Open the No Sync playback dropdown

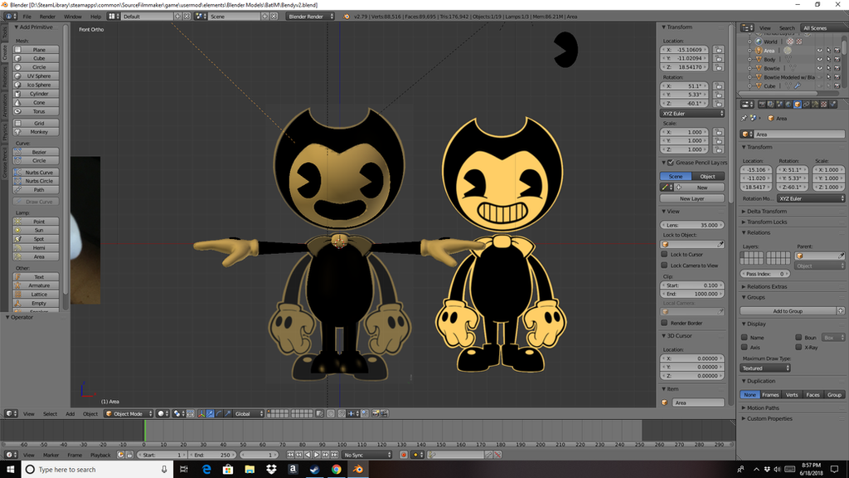pyautogui.click(x=367, y=455)
